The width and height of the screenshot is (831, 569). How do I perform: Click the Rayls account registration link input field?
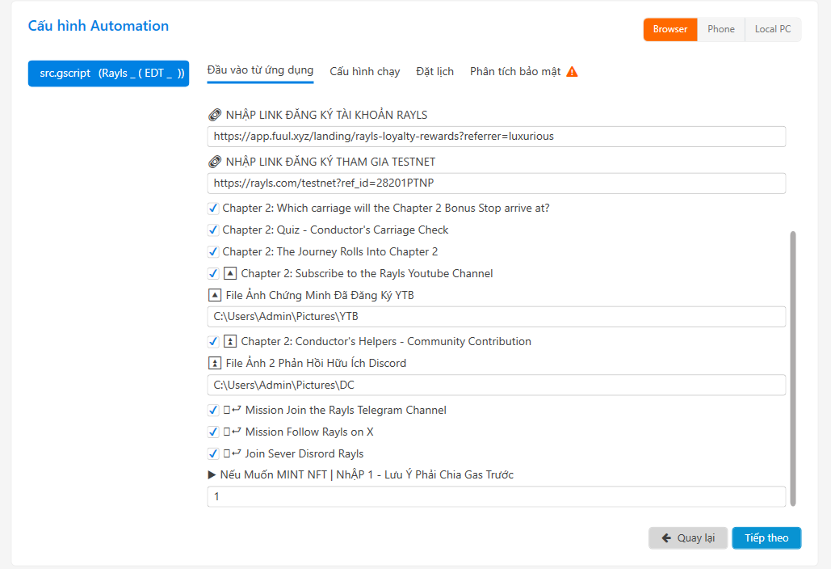pyautogui.click(x=496, y=137)
